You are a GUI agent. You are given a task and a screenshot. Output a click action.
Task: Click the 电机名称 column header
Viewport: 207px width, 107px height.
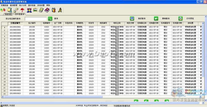tap(117, 23)
